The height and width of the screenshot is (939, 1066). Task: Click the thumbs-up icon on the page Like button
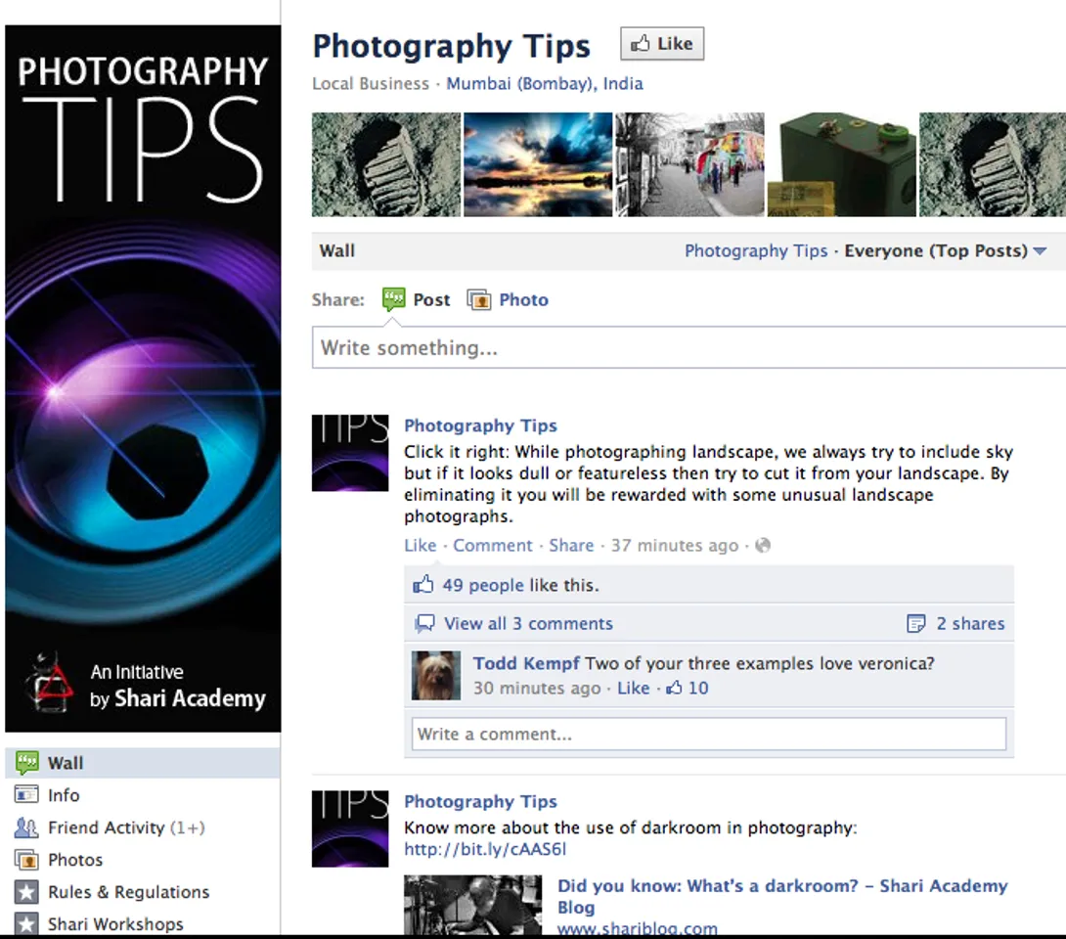pos(640,44)
